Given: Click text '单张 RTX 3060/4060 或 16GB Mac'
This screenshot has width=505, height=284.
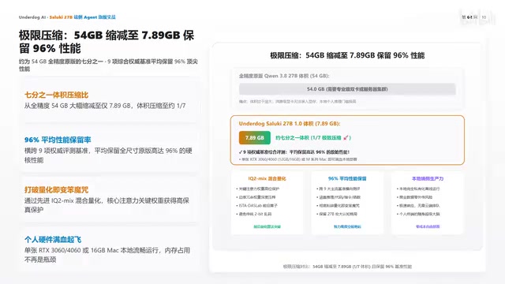Looking at the screenshot, I should pos(72,250).
